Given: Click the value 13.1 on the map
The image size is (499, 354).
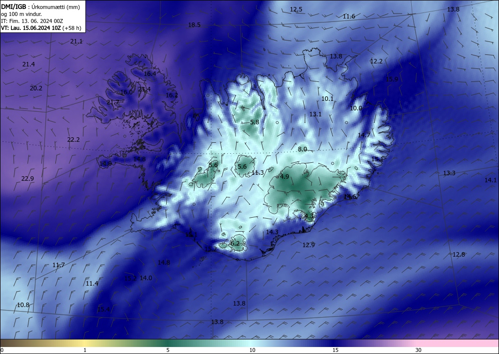Looking at the screenshot, I should (315, 114).
